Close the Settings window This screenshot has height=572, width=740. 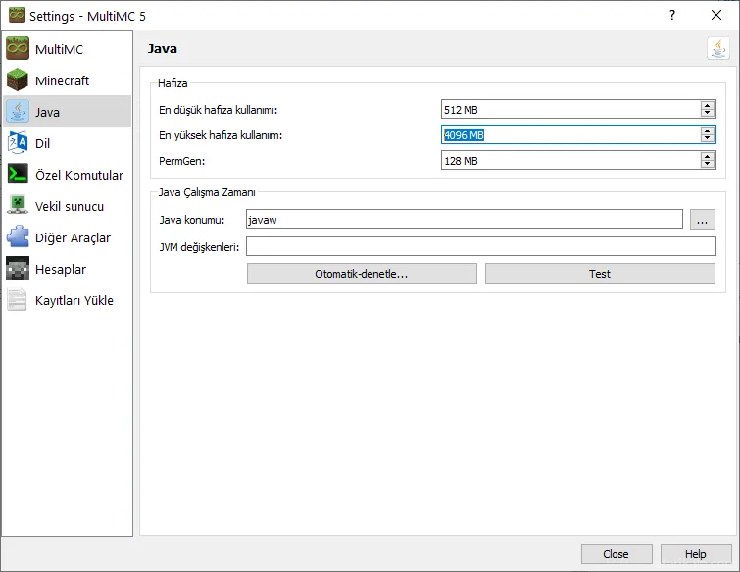tap(716, 15)
